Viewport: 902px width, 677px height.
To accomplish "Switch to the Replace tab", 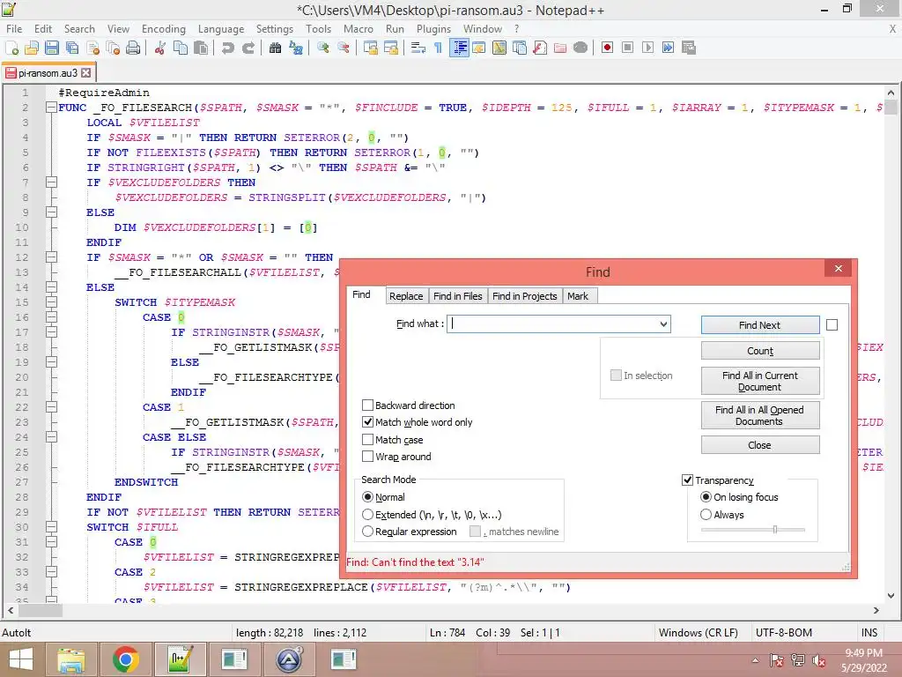I will 406,296.
